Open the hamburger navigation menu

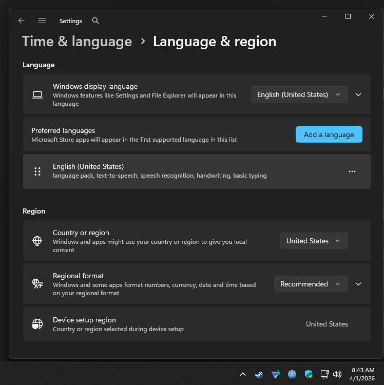click(42, 21)
